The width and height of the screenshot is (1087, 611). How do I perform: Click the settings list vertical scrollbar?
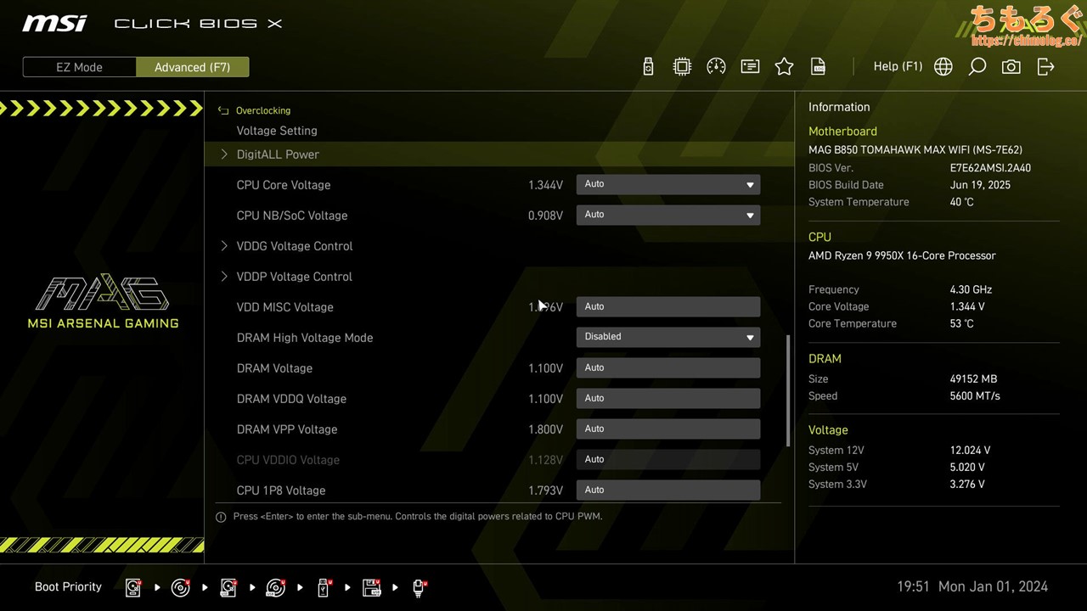coord(788,390)
